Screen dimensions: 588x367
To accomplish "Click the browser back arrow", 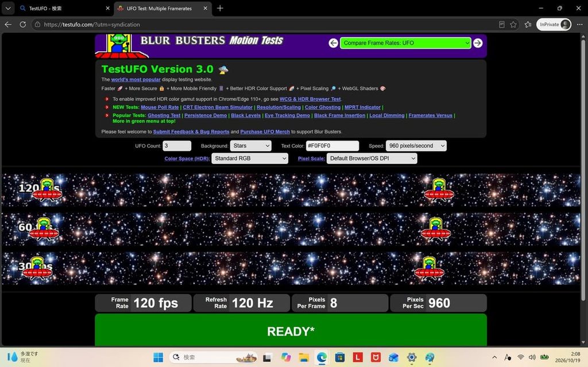I will coord(8,24).
